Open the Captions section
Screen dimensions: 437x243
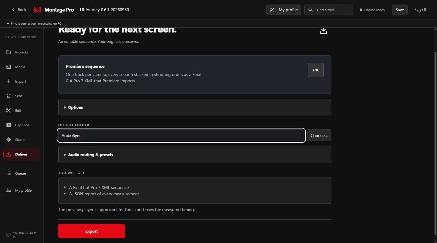(x=22, y=125)
